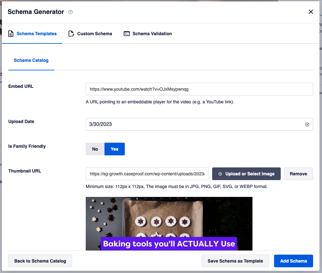Viewport: 322px width, 273px height.
Task: Click the Custom Schema edit-document icon
Action: 71,34
